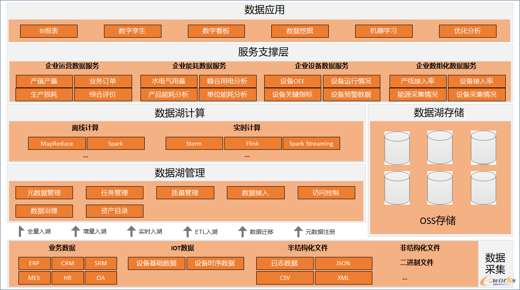Click the 二进制文件 label
The image size is (520, 290).
tap(417, 263)
